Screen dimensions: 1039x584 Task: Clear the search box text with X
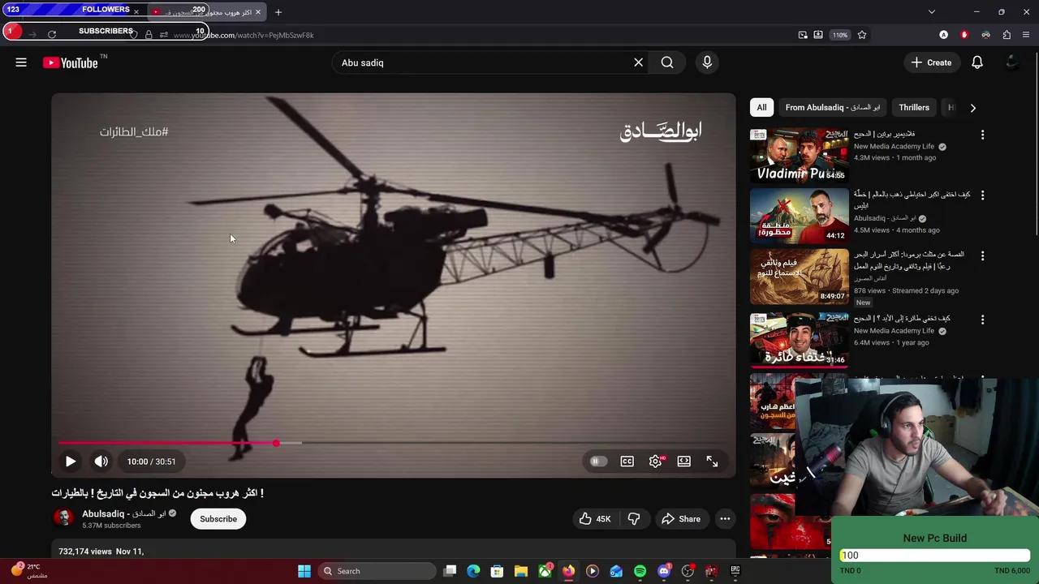point(638,62)
